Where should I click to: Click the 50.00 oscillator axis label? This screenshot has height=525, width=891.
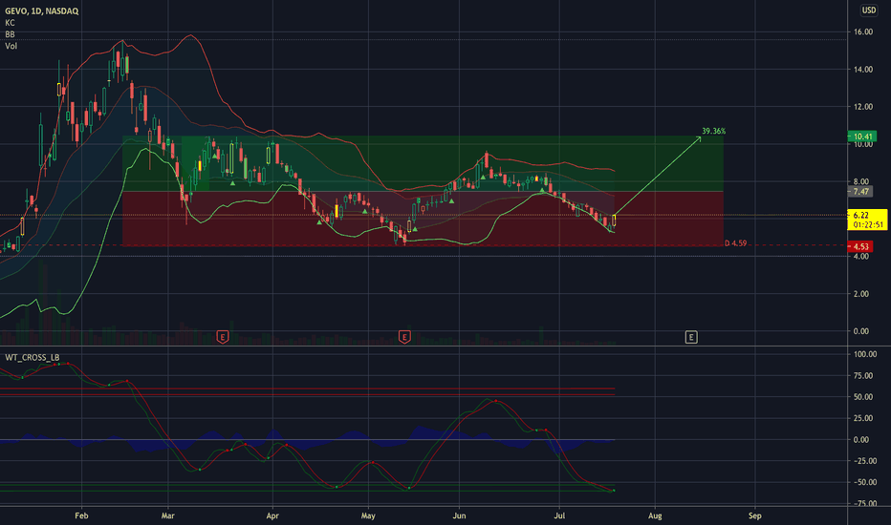click(863, 397)
